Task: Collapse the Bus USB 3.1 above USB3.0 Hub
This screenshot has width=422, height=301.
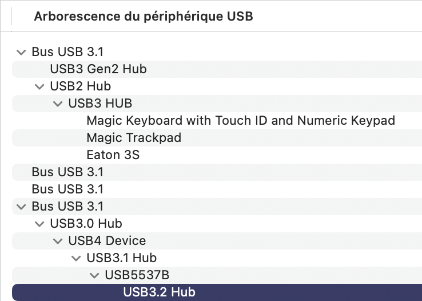Action: (x=21, y=207)
